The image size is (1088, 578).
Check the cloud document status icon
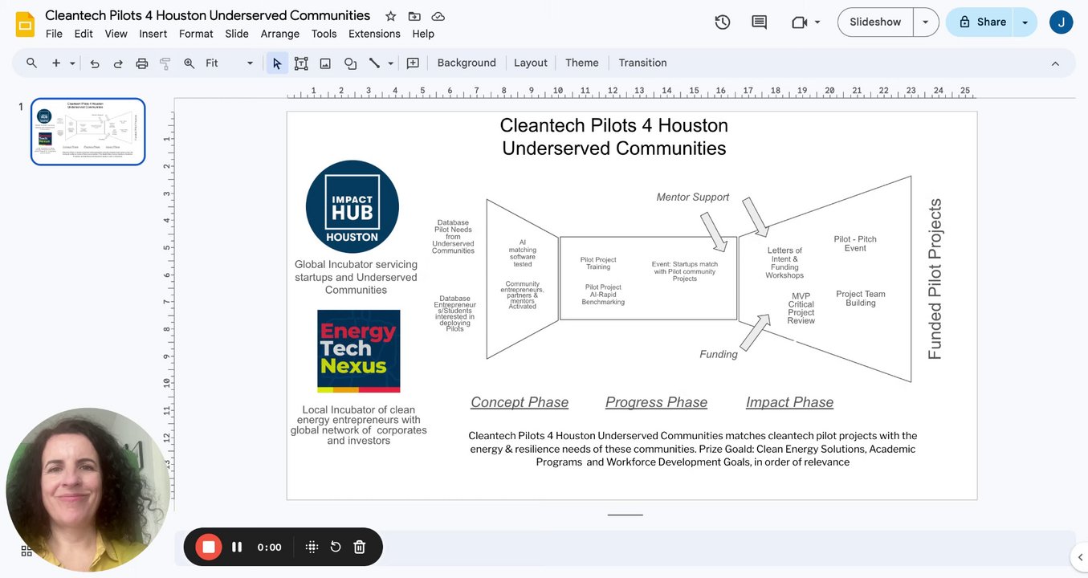(x=438, y=16)
